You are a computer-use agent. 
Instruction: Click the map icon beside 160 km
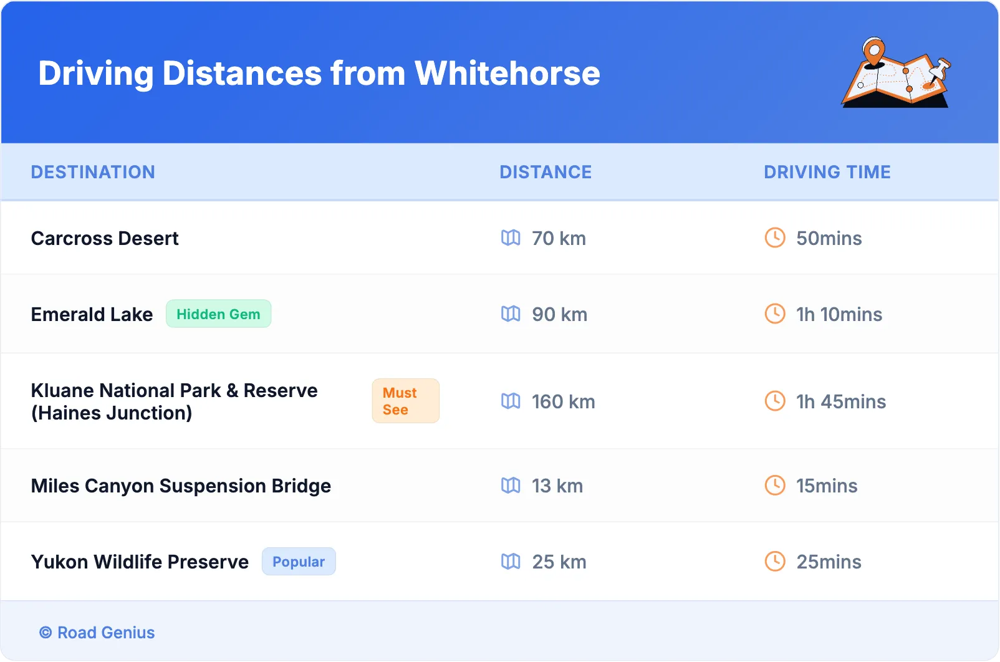coord(511,401)
